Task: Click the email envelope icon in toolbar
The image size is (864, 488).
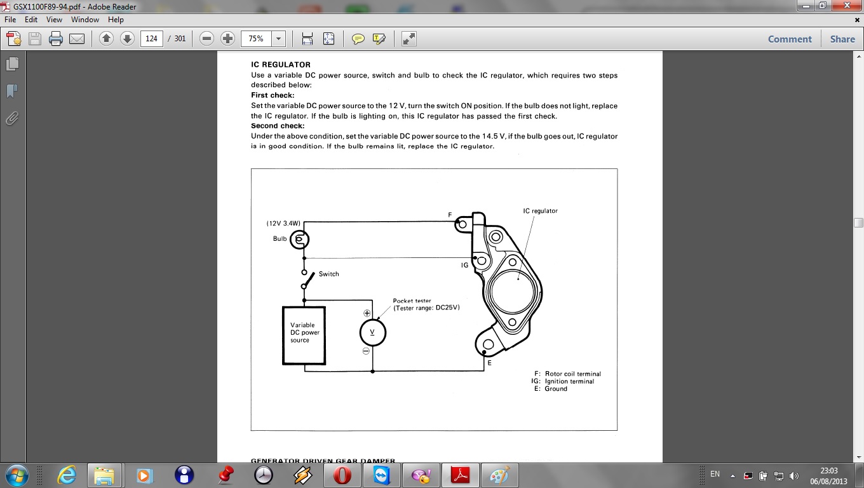Action: [77, 39]
